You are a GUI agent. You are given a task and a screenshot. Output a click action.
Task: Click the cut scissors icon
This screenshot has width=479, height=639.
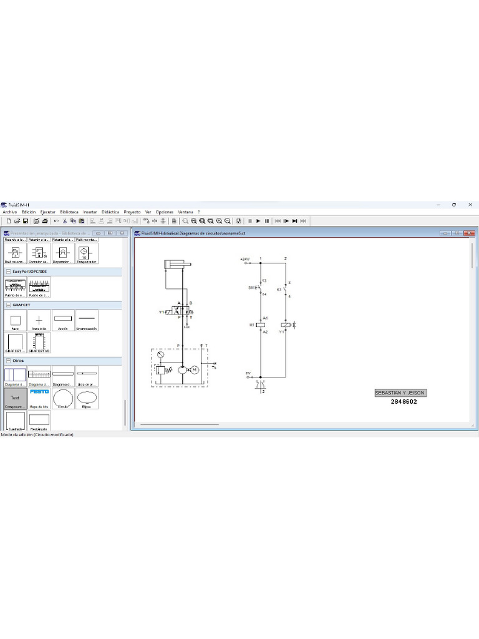point(65,221)
